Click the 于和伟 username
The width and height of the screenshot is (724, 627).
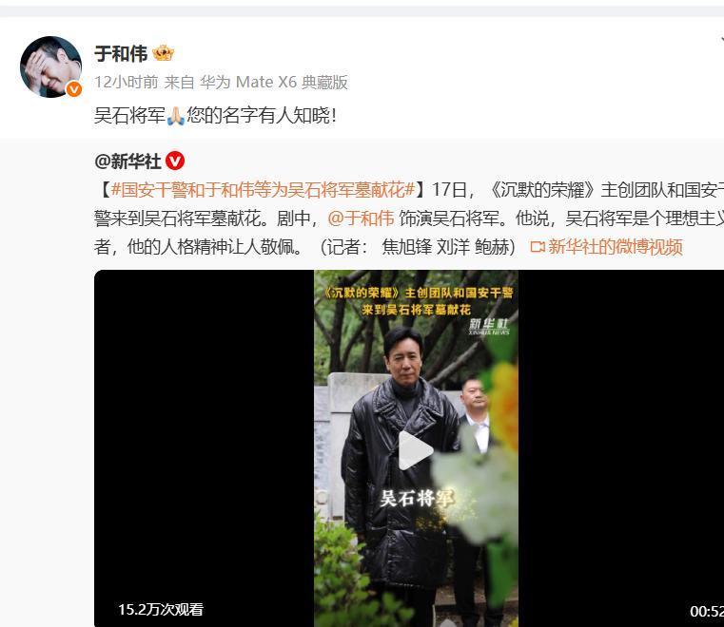tap(121, 54)
